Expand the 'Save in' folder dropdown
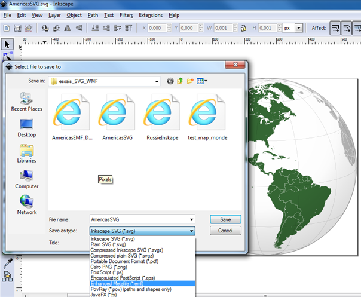Viewport: 361px width, 297px height. [157, 81]
